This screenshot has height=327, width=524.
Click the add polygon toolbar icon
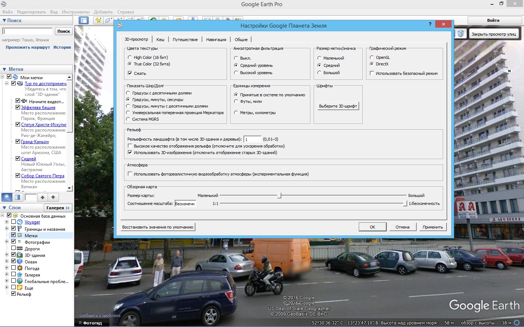(108, 20)
